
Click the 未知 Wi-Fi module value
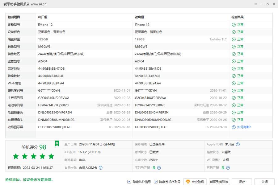click(x=226, y=160)
